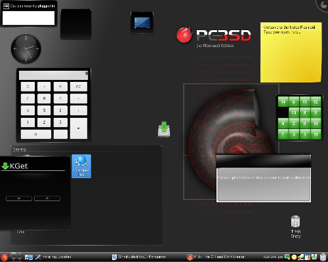Click the green monitor system tray icon
Viewport: 328px width, 262px height.
pos(287,257)
